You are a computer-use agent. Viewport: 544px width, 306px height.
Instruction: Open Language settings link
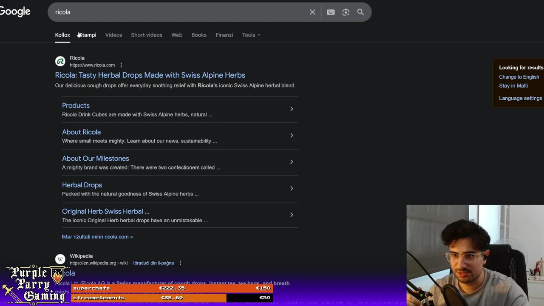pos(521,98)
